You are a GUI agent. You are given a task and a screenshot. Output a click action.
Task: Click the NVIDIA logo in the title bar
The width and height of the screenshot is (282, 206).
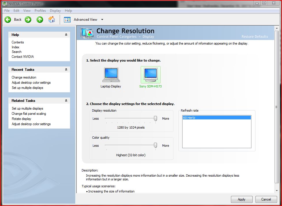5,3
